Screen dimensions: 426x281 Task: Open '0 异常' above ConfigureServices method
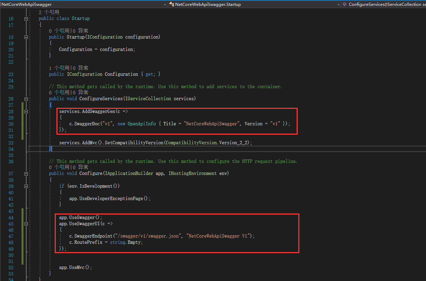[x=81, y=92]
